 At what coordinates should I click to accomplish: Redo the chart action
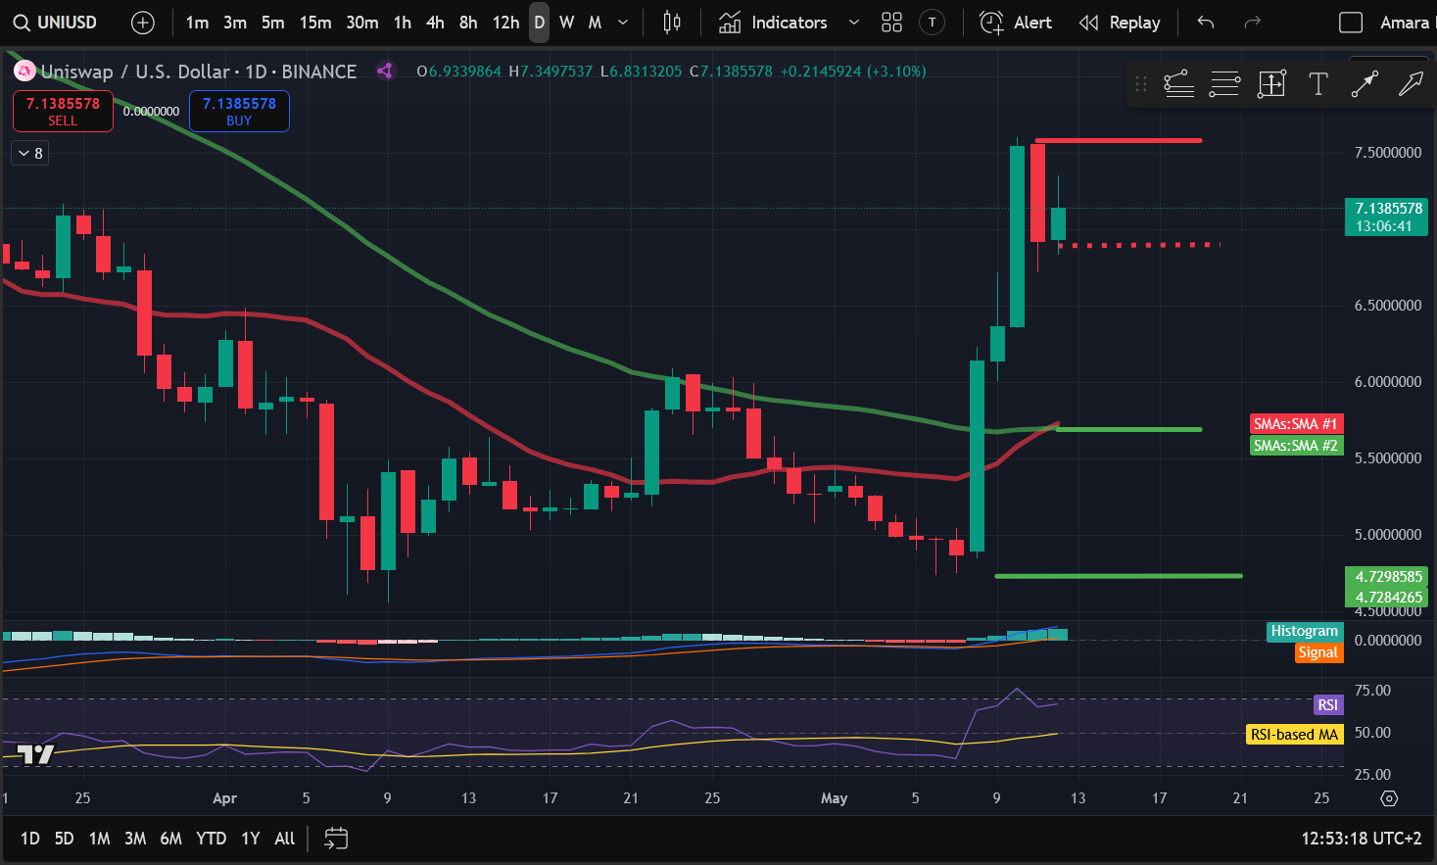tap(1251, 22)
